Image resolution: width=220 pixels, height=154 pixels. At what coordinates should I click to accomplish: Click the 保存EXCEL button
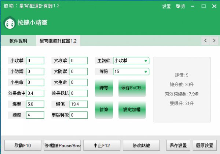(132, 88)
